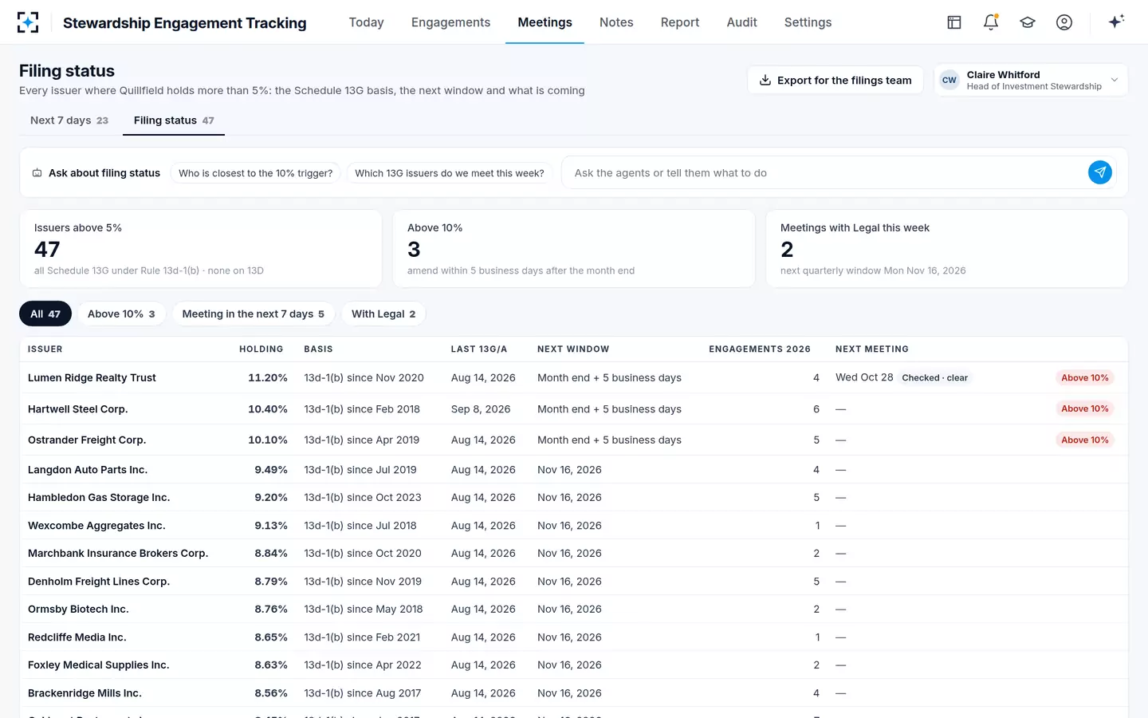Screen dimensions: 1148x718
Task: Click the 11.20% holding value
Action: tap(268, 377)
